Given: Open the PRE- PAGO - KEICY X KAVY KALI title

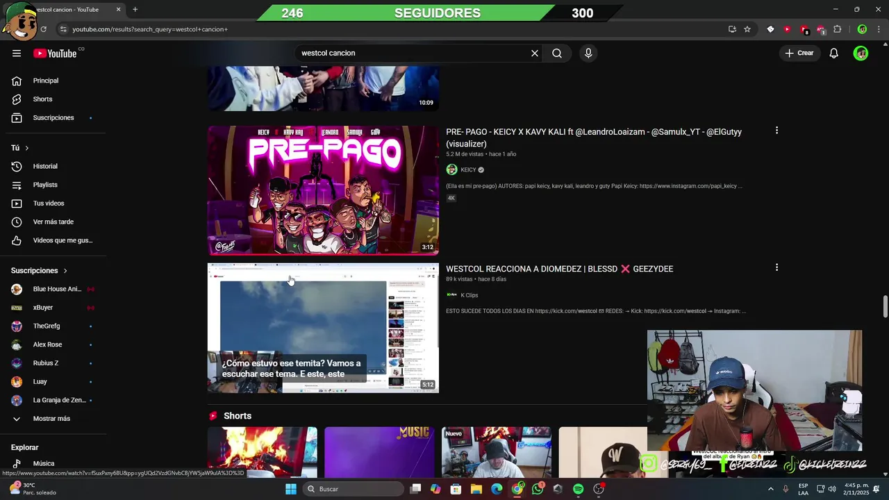Looking at the screenshot, I should tap(594, 137).
